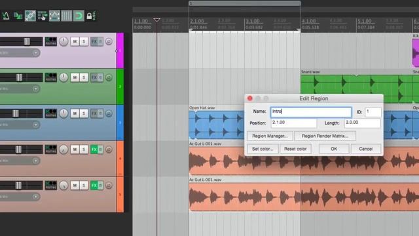Select the Ac Gut L-001.wav item on track 5

click(304, 197)
